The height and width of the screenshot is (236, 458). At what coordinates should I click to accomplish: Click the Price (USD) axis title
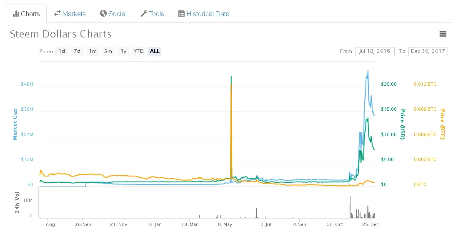point(403,124)
